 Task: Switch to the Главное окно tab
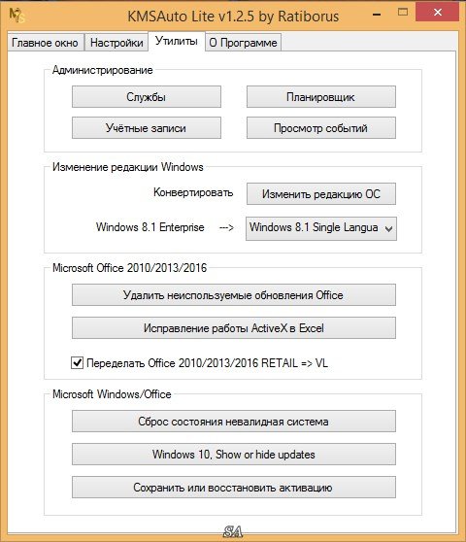[46, 43]
